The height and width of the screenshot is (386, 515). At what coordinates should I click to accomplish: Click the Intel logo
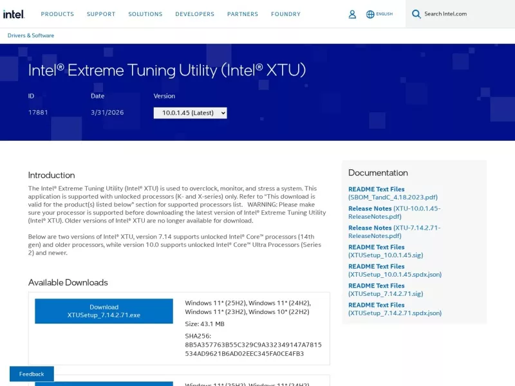[x=14, y=14]
